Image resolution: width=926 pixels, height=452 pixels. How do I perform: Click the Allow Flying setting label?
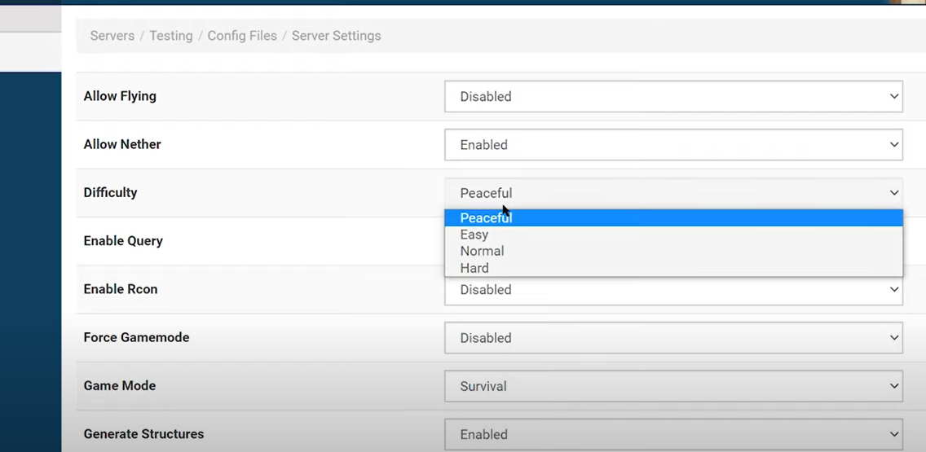(120, 96)
